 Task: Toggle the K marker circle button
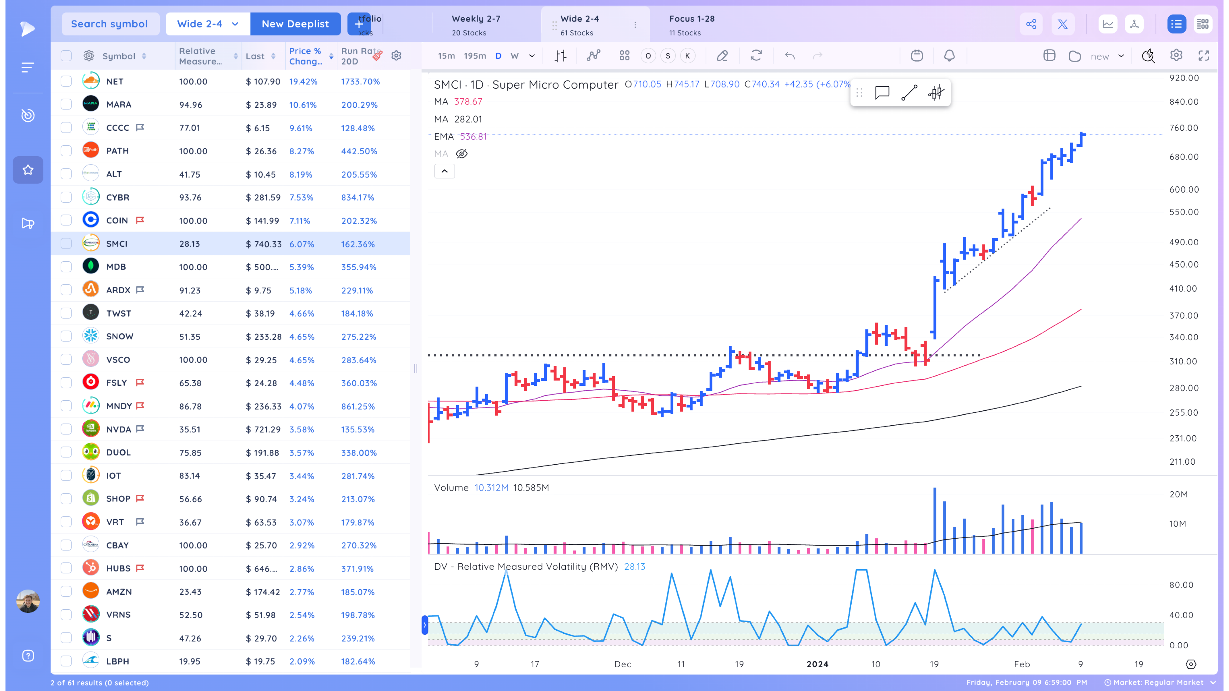click(x=687, y=56)
